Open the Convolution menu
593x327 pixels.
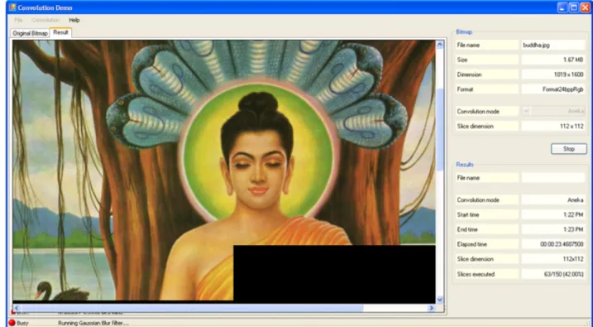pyautogui.click(x=45, y=20)
